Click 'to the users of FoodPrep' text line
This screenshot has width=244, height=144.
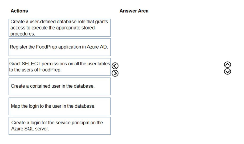[35, 70]
